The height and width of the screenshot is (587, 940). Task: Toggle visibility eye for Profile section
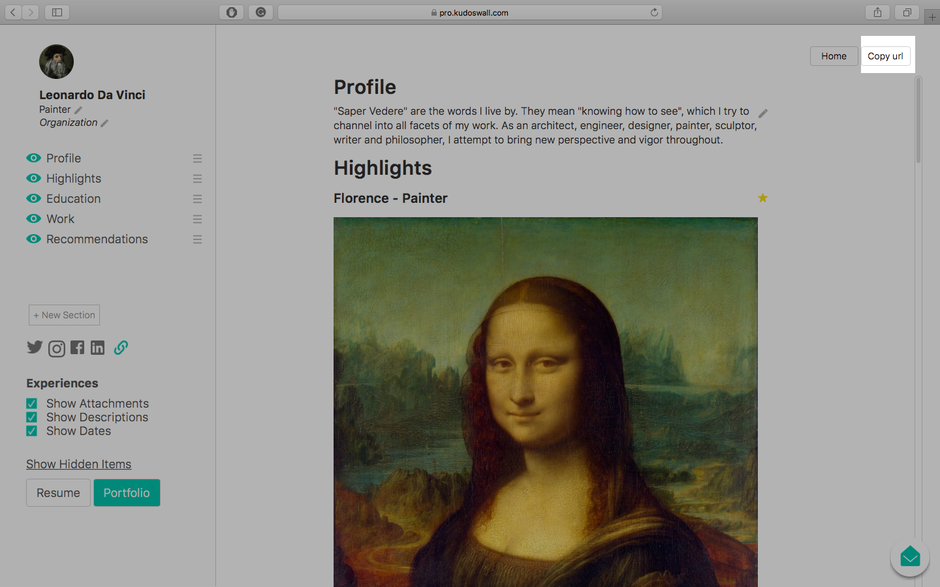pos(33,158)
